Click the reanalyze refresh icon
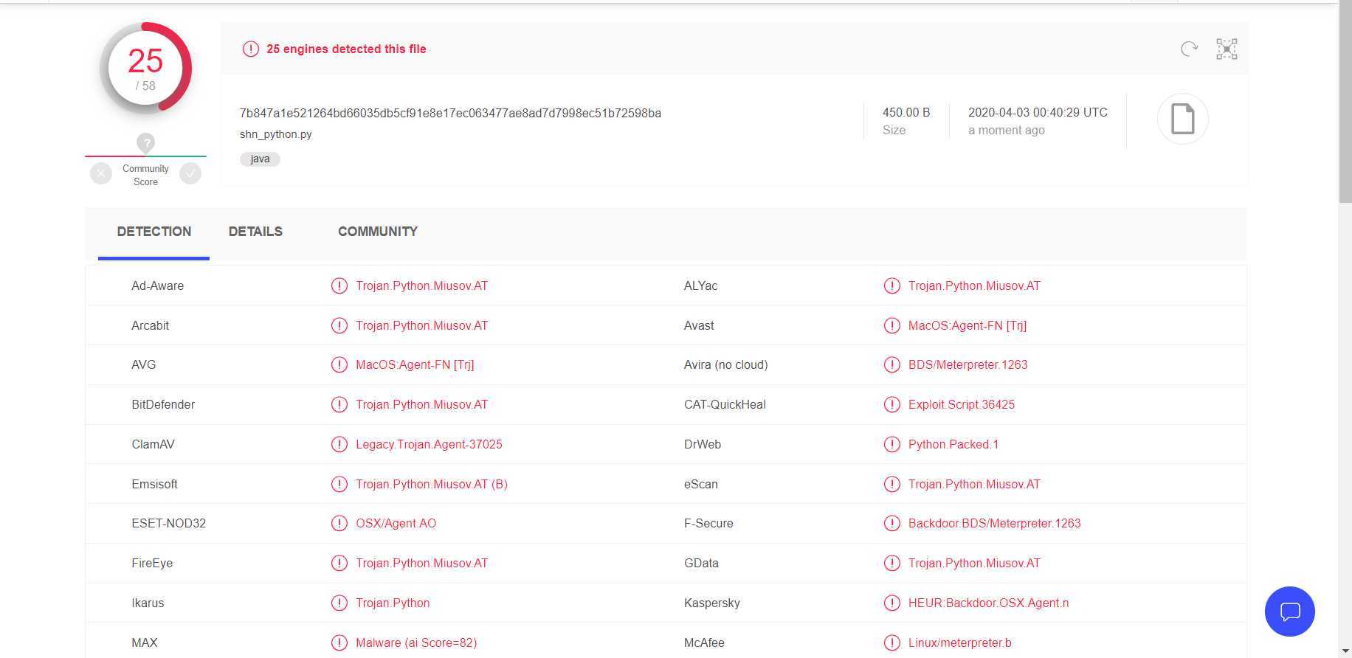This screenshot has height=658, width=1352. coord(1189,49)
